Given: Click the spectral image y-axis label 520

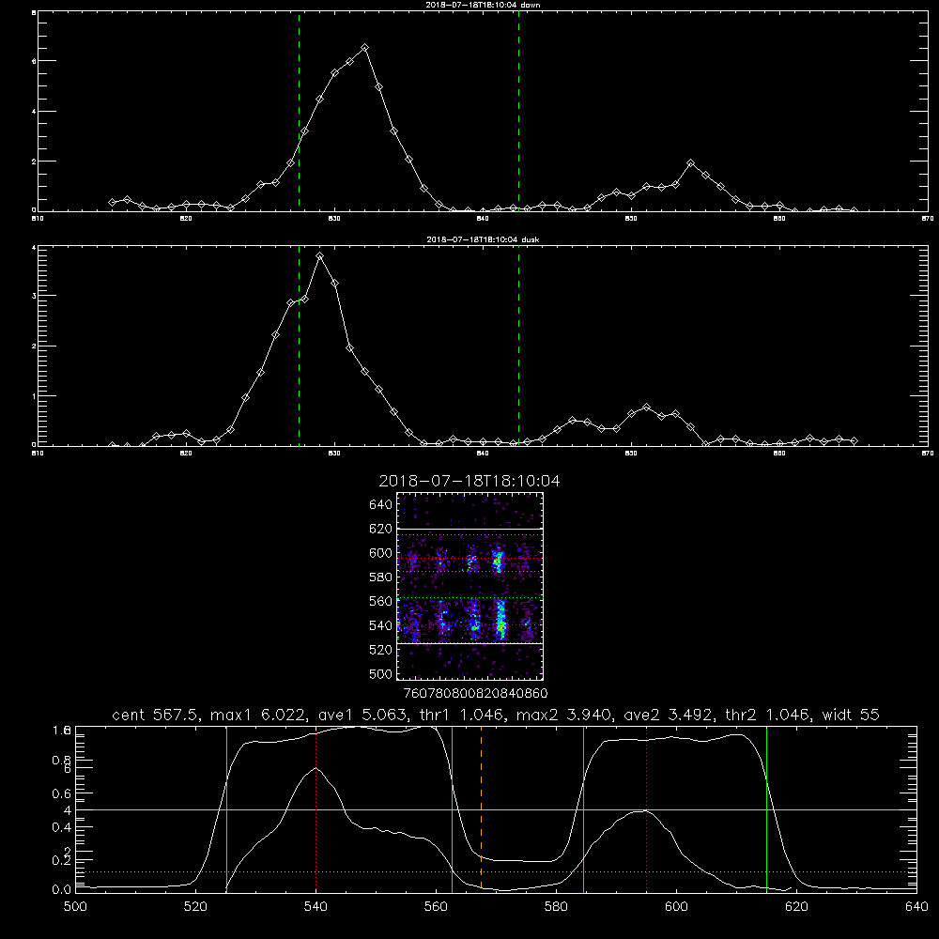Looking at the screenshot, I should coord(381,650).
